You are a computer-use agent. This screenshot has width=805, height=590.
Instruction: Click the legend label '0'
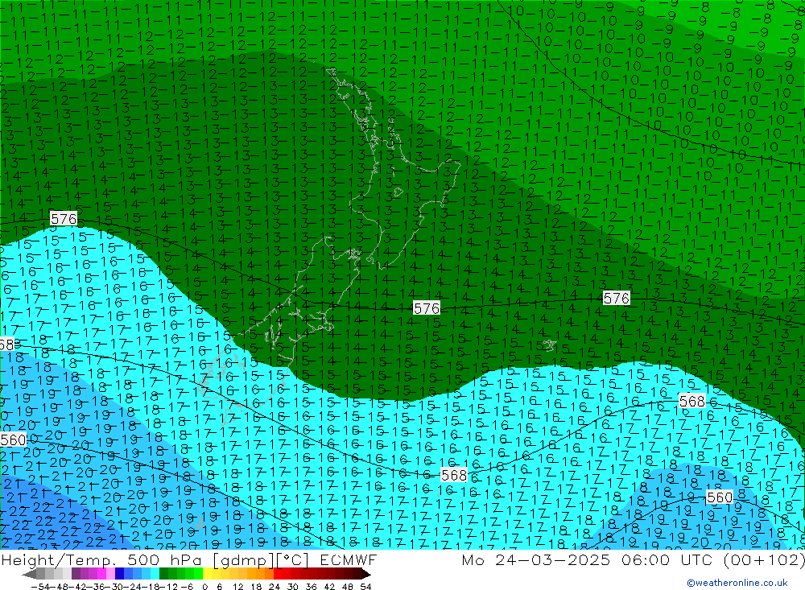tap(204, 587)
